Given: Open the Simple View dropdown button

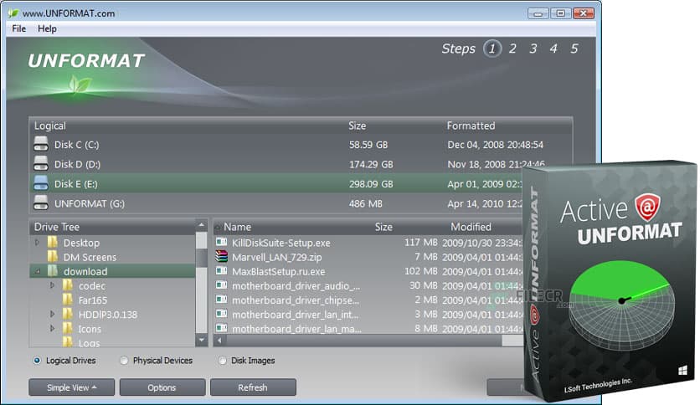Looking at the screenshot, I should coord(71,387).
